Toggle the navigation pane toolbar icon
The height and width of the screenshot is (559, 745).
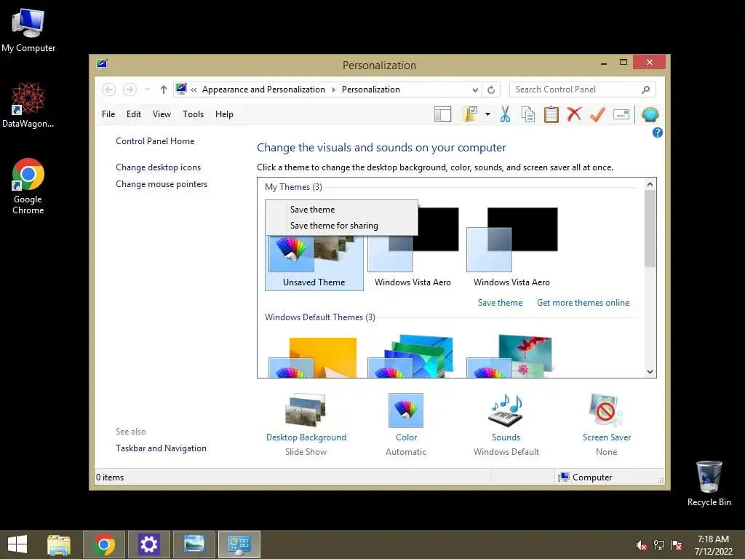(442, 114)
